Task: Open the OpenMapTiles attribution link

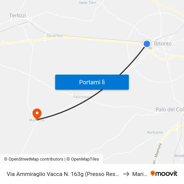Action: (x=83, y=159)
